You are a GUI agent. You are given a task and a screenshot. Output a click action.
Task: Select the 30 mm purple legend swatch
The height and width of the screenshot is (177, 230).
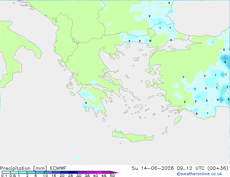81,172
